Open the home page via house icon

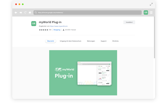30,12
